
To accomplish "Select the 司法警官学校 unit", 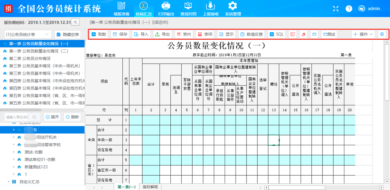I will pyautogui.click(x=42, y=144).
